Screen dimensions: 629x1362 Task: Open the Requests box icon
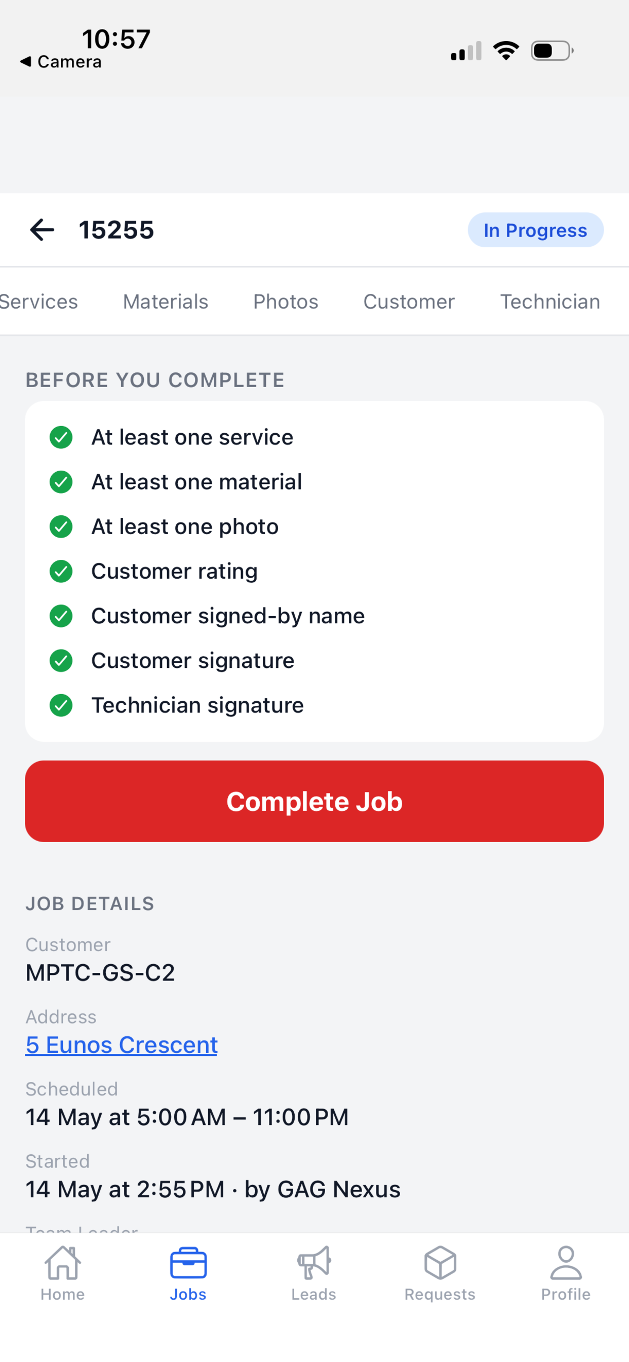coord(440,1263)
